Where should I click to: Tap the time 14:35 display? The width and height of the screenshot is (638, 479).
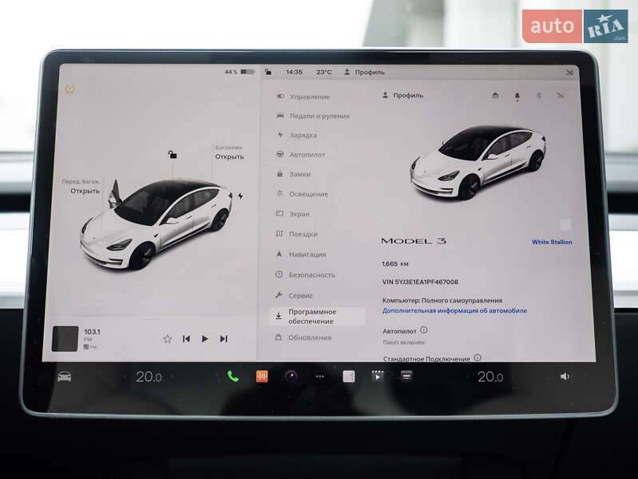tap(294, 72)
